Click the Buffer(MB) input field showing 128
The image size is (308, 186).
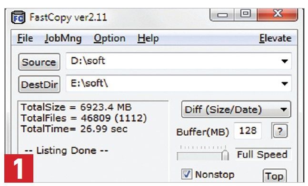click(248, 130)
